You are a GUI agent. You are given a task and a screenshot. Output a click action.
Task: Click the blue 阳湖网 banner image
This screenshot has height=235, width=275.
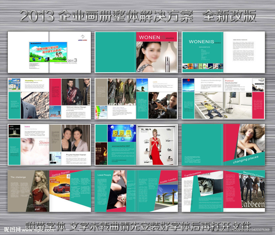click(x=122, y=133)
